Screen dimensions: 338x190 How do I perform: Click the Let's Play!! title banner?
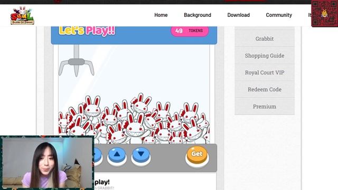click(87, 31)
